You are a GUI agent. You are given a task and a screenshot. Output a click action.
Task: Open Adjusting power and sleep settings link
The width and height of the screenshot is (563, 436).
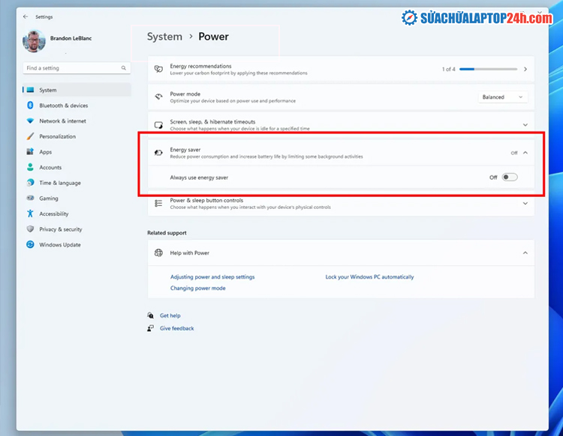point(212,277)
